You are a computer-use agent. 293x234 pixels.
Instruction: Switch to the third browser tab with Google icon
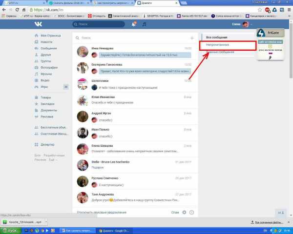(x=113, y=3)
